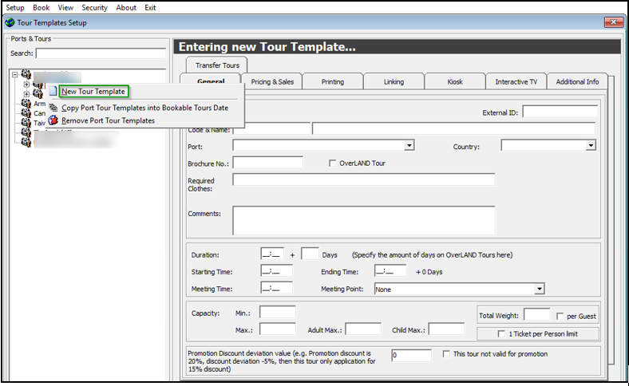Open the Port dropdown list
The width and height of the screenshot is (629, 386).
(409, 145)
